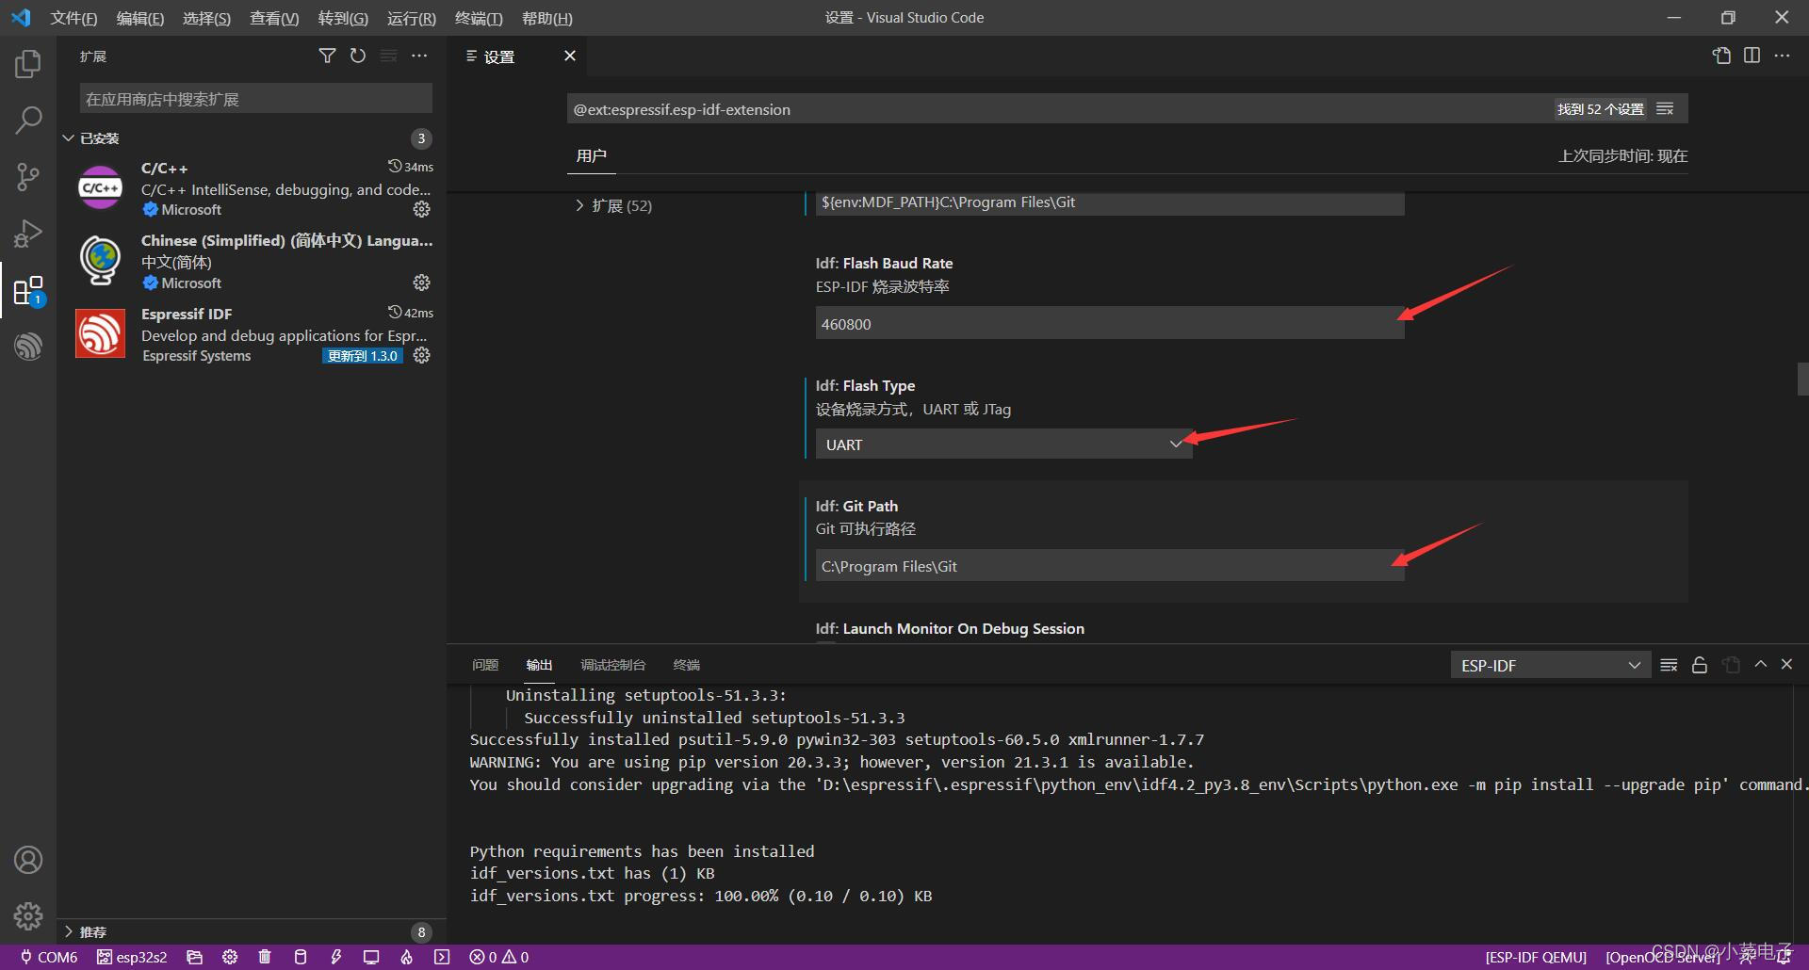This screenshot has width=1809, height=970.
Task: Switch to Debug Console tab
Action: (612, 665)
